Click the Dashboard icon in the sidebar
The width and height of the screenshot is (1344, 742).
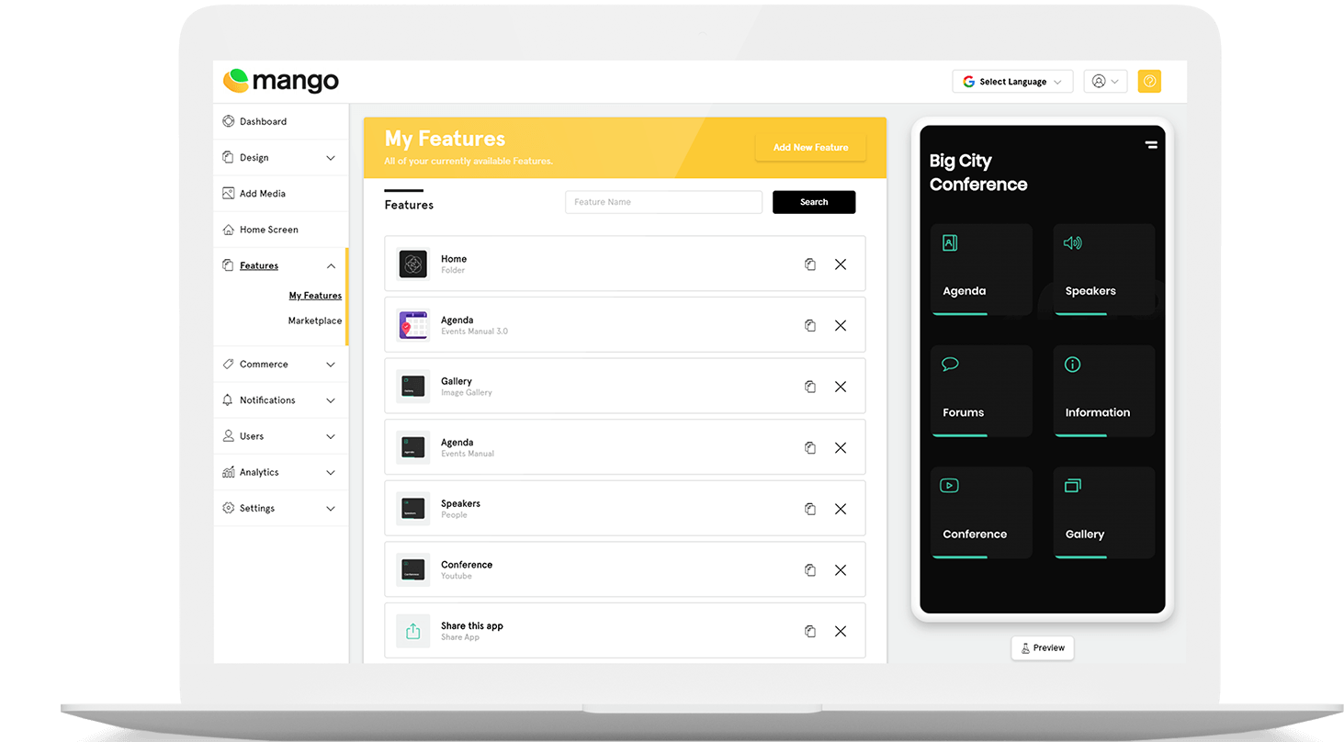tap(228, 120)
